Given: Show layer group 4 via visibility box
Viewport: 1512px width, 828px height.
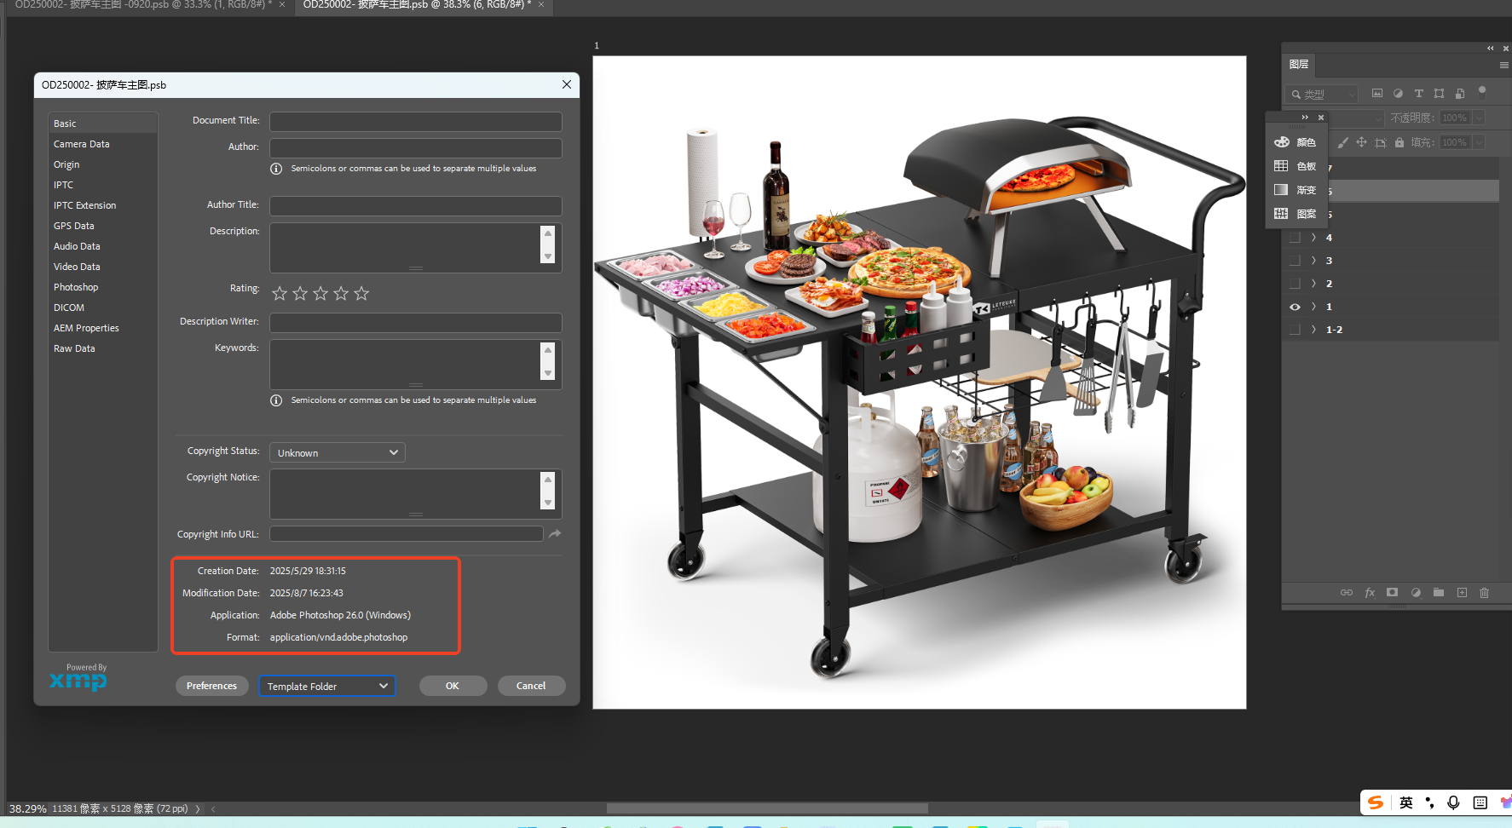Looking at the screenshot, I should 1295,238.
